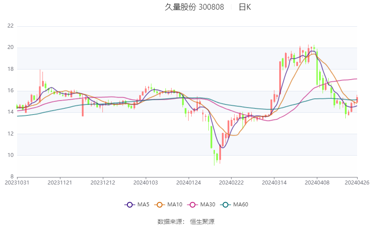Toggle the MA10 orange circle legend marker
Viewport: 372px width, 226px height.
click(x=160, y=205)
